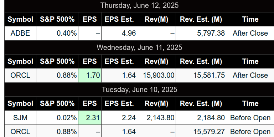Click Thursday, June 12, 2025 date header
The image size is (274, 137).
pos(139,5)
